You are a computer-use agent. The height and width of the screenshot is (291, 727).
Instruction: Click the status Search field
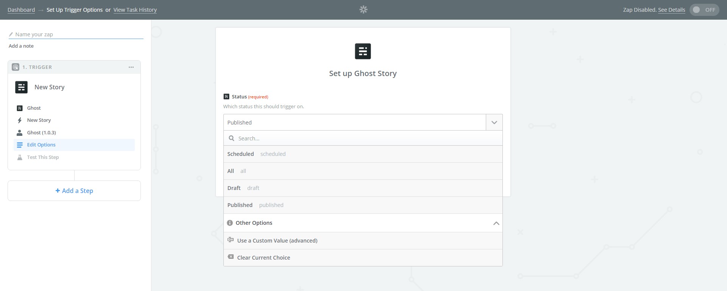coord(363,138)
